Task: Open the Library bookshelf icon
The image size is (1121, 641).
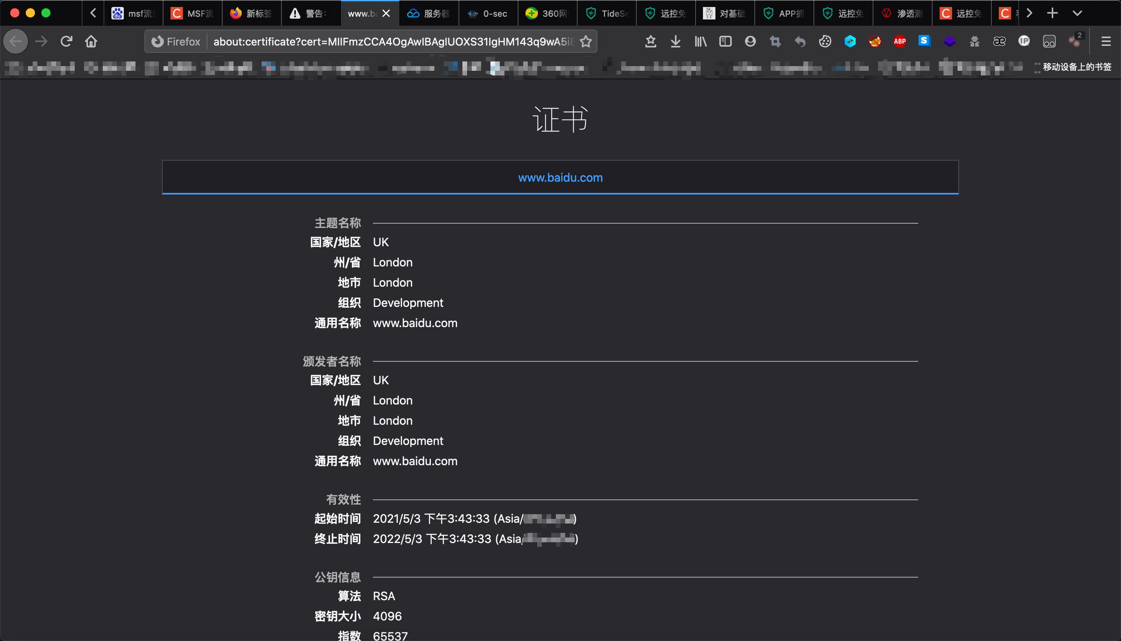Action: click(700, 41)
